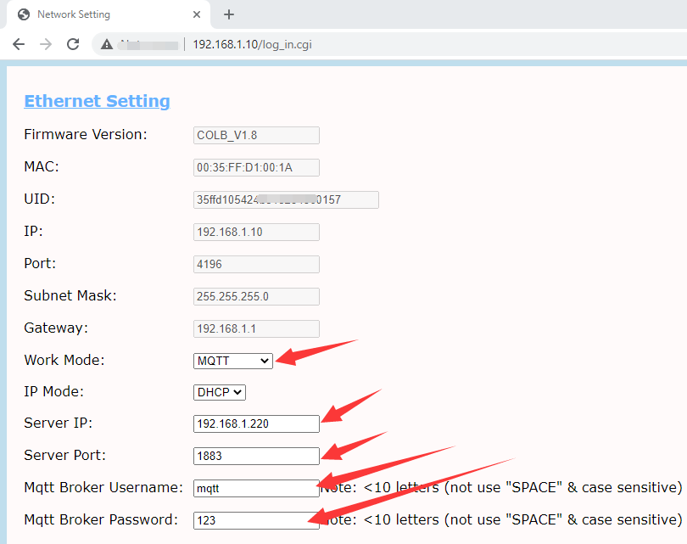687x544 pixels.
Task: Focus the Server IP input field
Action: point(256,423)
